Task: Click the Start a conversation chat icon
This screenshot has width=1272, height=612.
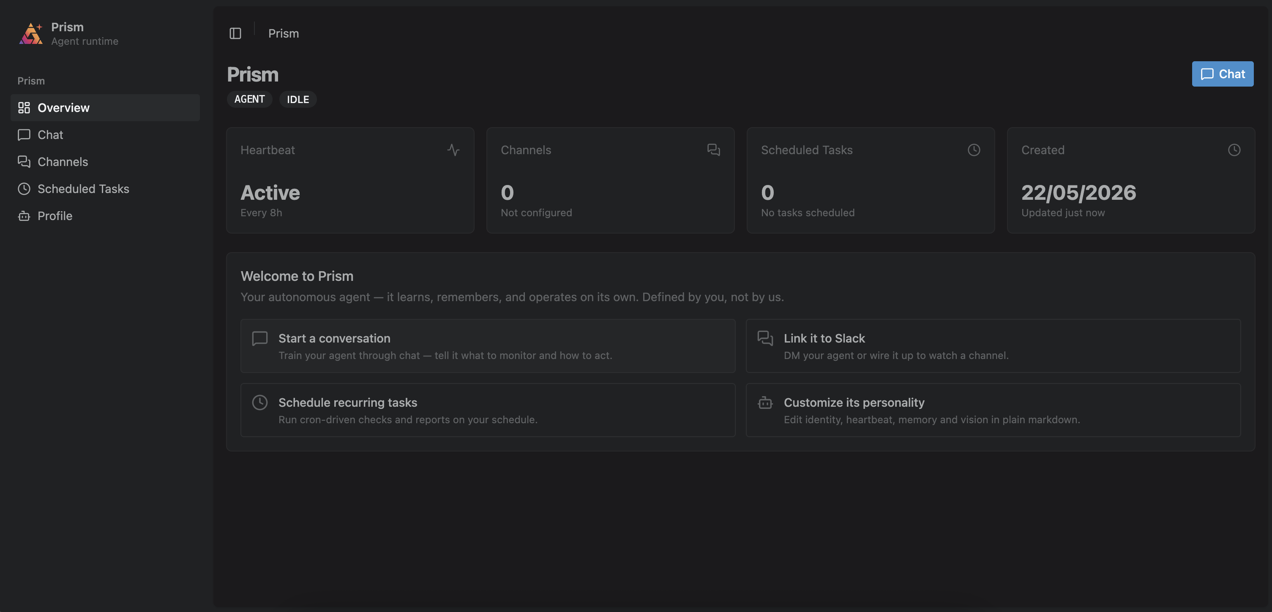Action: coord(260,339)
